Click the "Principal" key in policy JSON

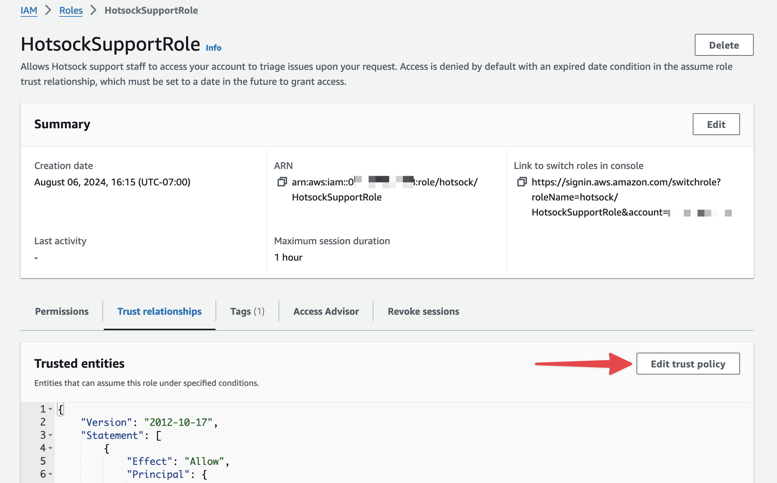[158, 474]
